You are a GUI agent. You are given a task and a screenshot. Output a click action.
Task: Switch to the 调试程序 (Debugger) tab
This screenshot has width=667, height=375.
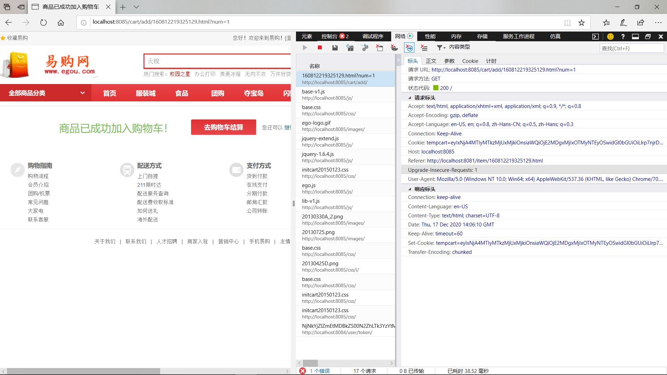coord(373,36)
